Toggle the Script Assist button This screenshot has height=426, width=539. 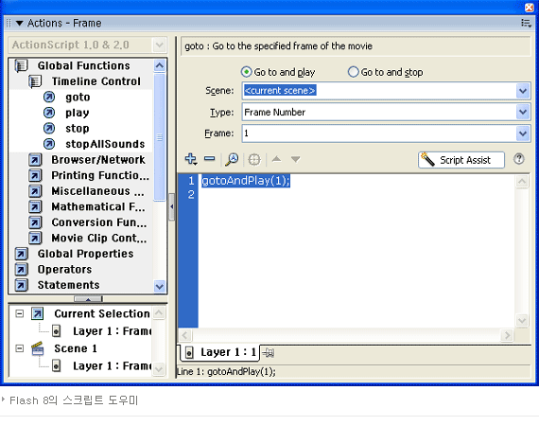pyautogui.click(x=461, y=160)
